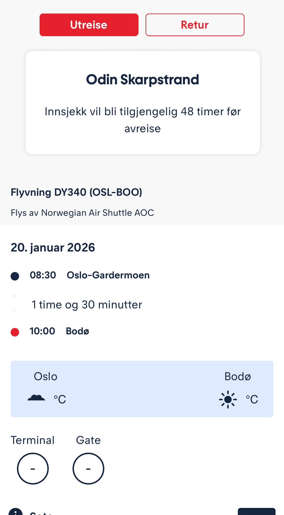Tap the date 20. januar 2026
The height and width of the screenshot is (515, 284).
[53, 248]
